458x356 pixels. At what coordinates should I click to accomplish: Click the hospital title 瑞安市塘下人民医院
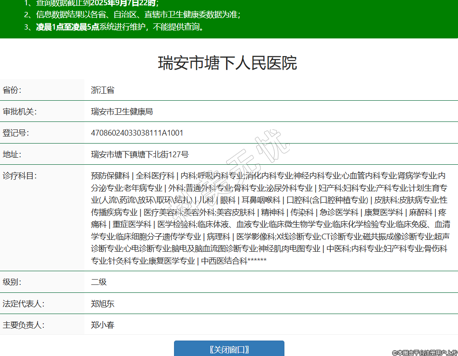click(227, 63)
